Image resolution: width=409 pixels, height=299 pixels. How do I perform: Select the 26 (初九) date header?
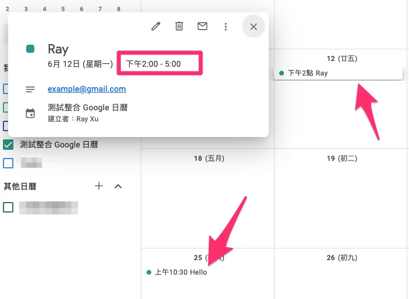point(342,258)
